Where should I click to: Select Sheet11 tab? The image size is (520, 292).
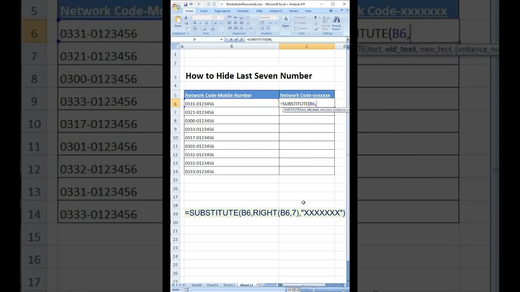click(x=230, y=285)
